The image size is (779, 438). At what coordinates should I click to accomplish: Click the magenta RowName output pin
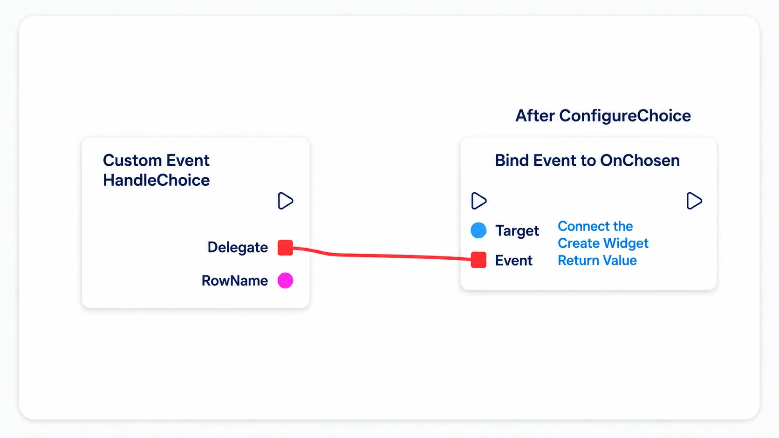click(x=285, y=281)
